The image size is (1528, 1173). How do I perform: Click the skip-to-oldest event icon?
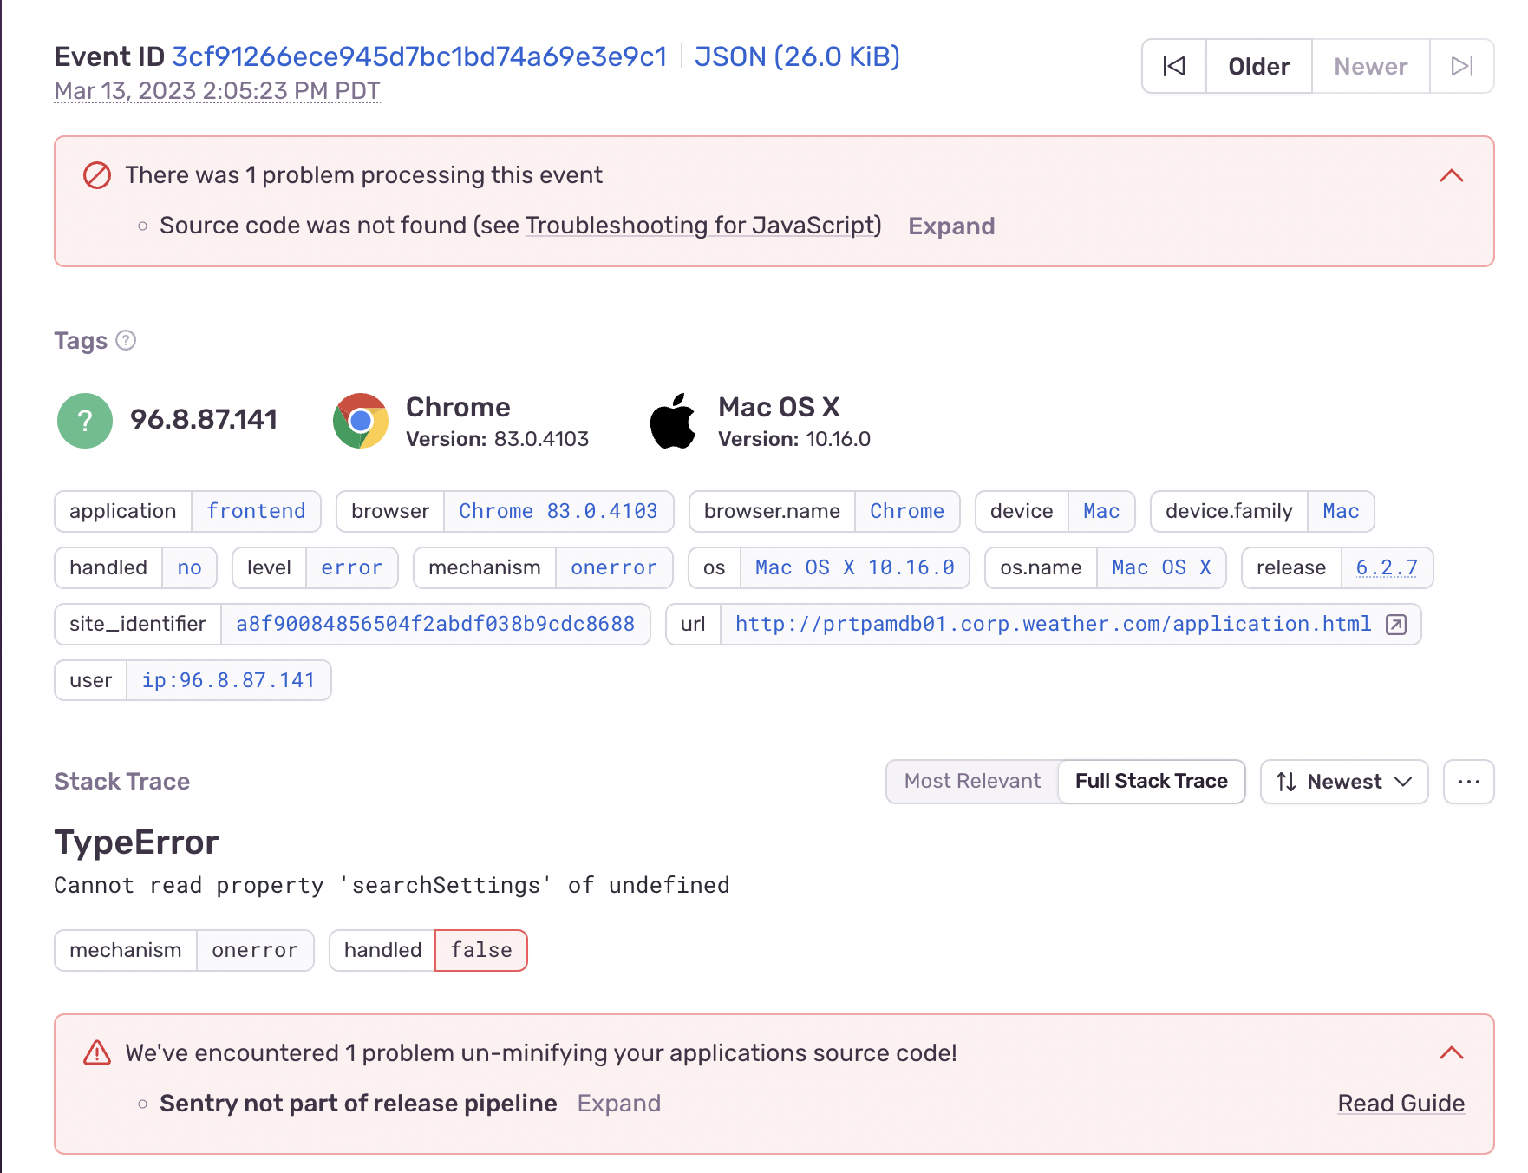pyautogui.click(x=1173, y=65)
